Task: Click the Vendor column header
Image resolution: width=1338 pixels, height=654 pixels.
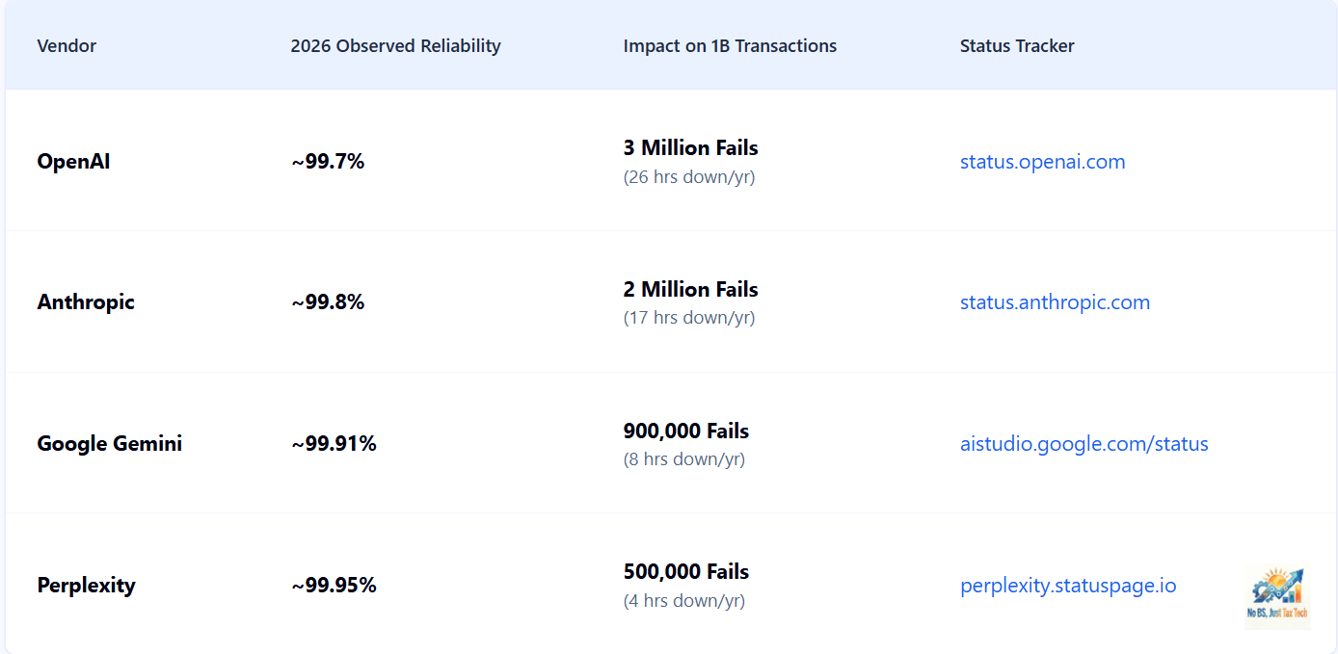Action: tap(67, 46)
